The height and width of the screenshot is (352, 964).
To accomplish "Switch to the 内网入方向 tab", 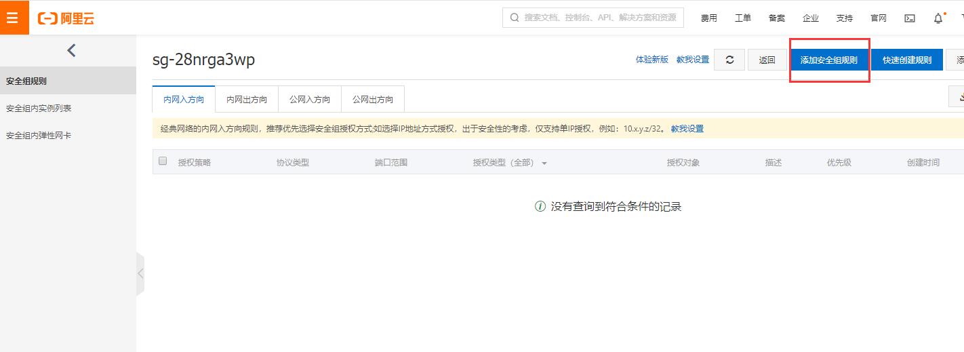I will (184, 99).
